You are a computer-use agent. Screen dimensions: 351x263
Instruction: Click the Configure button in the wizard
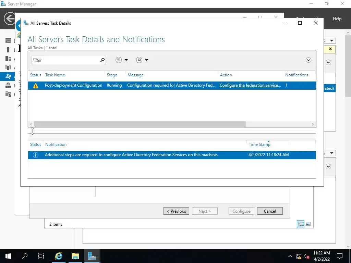tap(241, 211)
